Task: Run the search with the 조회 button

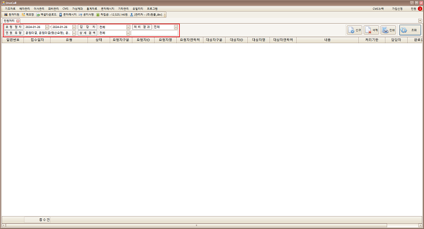Action: 410,30
